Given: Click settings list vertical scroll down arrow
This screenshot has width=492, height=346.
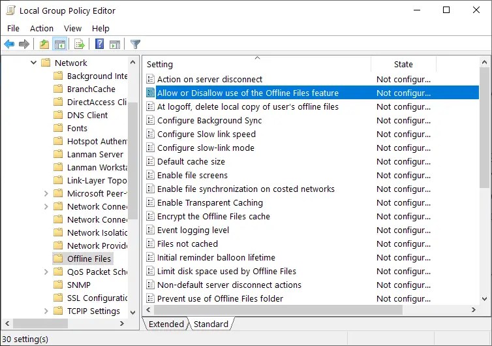Looking at the screenshot, I should point(484,298).
